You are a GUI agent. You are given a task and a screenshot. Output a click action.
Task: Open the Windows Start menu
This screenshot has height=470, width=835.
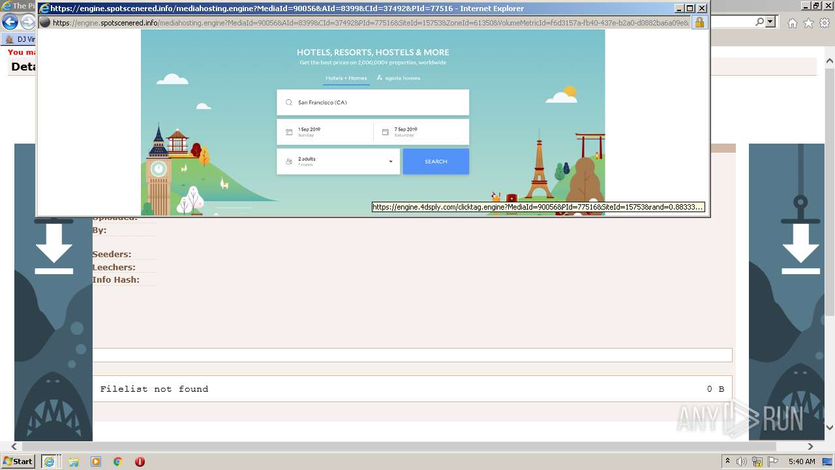click(18, 461)
